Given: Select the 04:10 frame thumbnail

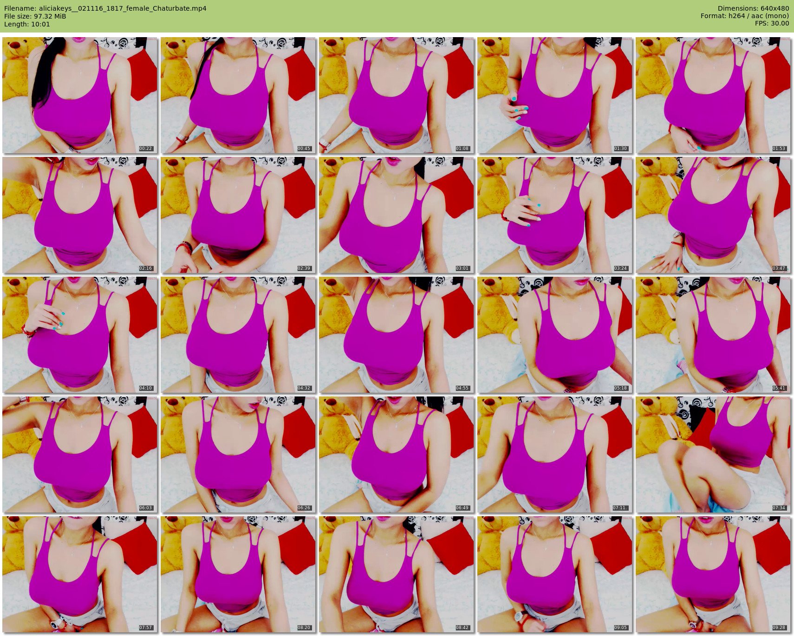Looking at the screenshot, I should pyautogui.click(x=79, y=335).
